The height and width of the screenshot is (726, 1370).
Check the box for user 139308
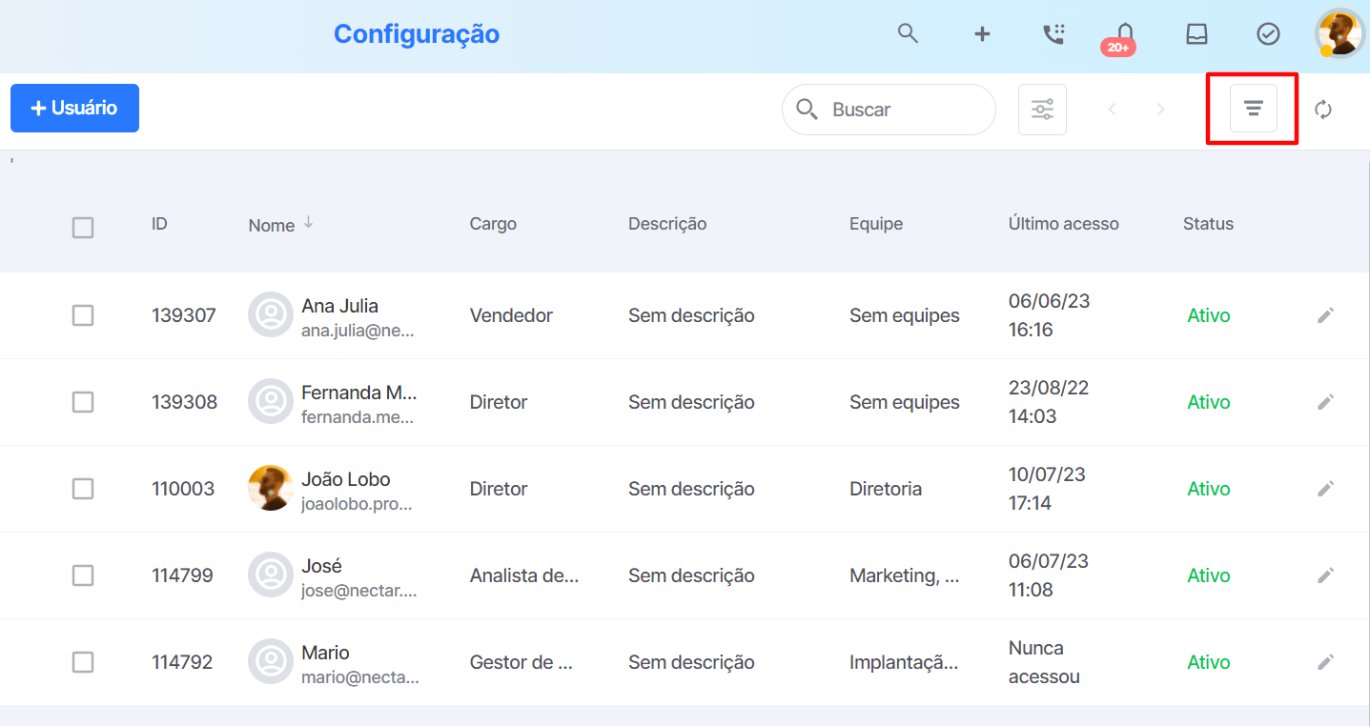click(x=83, y=402)
